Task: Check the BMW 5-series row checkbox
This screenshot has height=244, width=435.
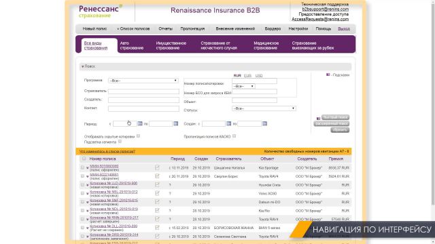Action: (82, 228)
